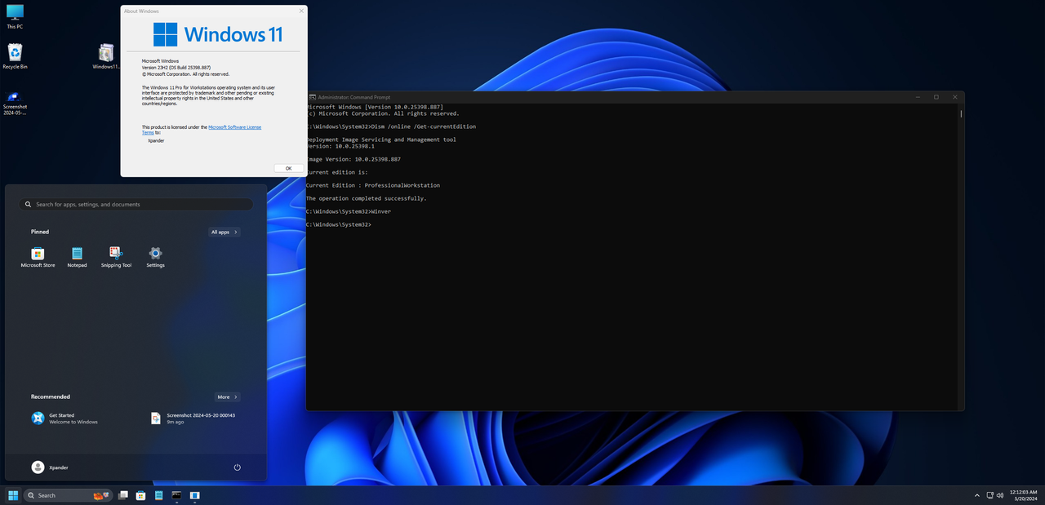Open Get Started recommended item
The image size is (1045, 505).
pos(64,418)
